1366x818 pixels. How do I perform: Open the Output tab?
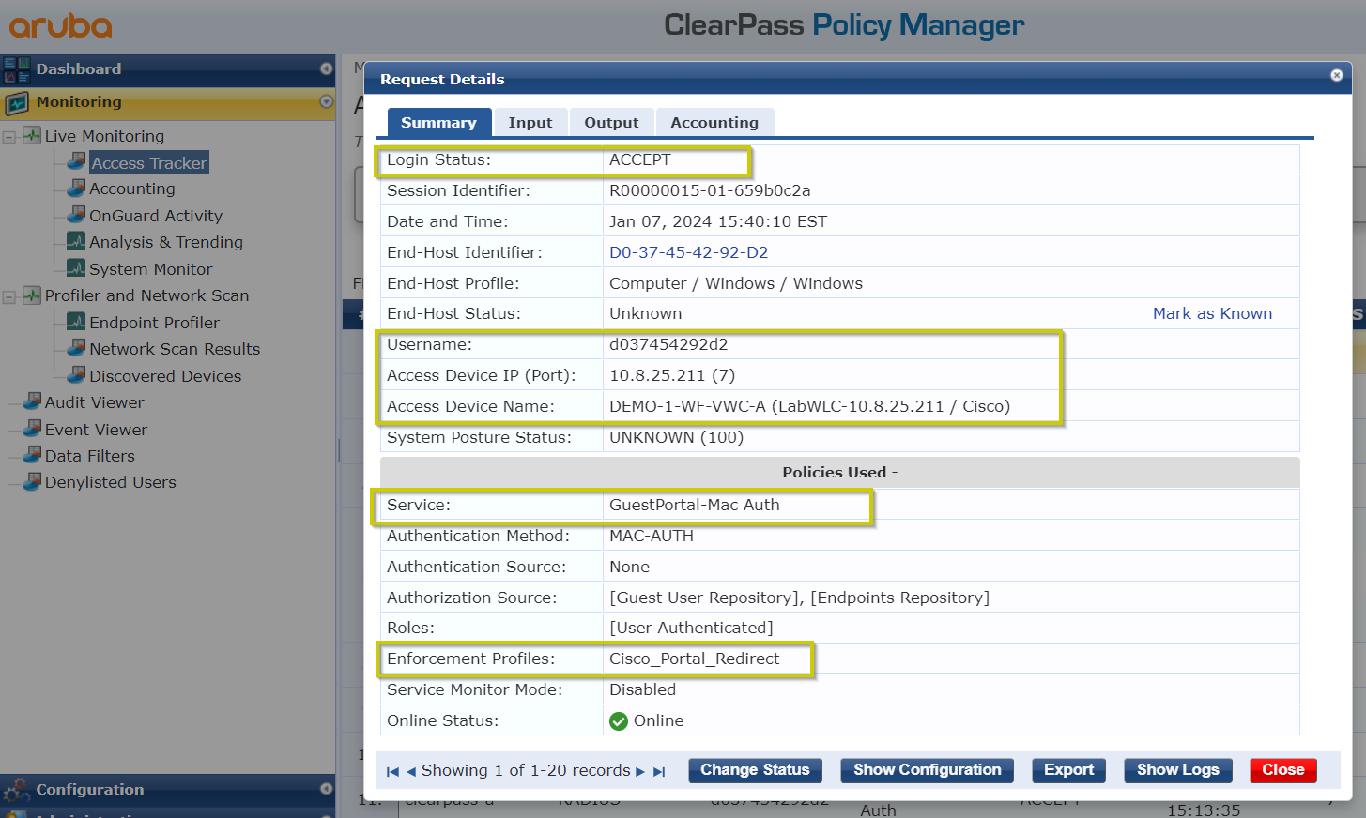click(611, 122)
